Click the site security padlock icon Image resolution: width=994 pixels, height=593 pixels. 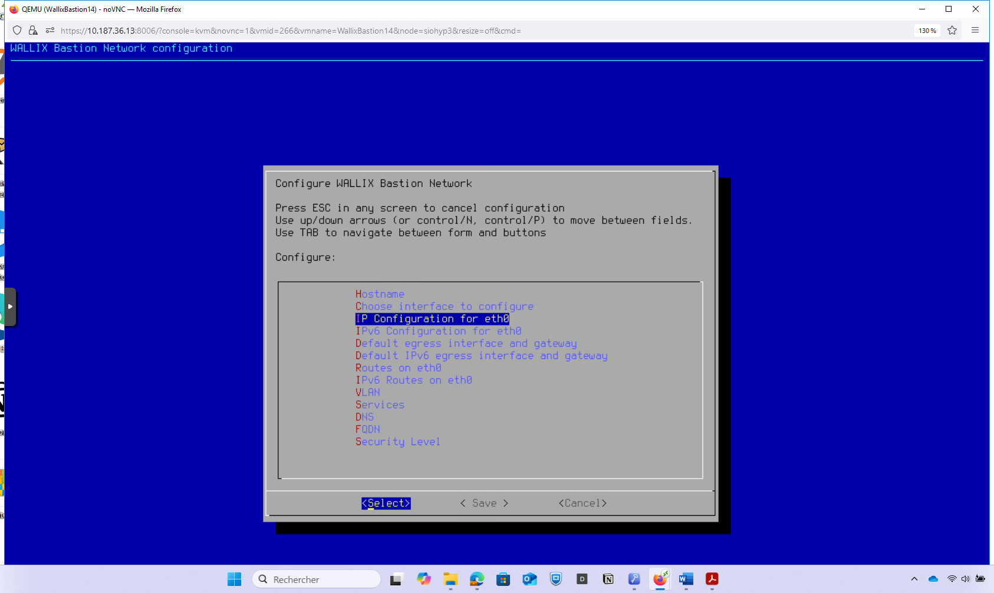coord(33,31)
